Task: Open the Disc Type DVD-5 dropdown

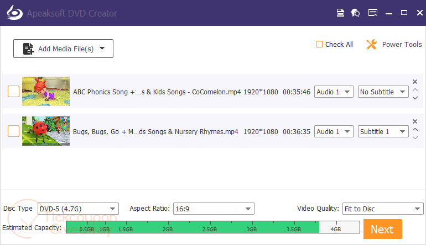Action: coord(78,209)
